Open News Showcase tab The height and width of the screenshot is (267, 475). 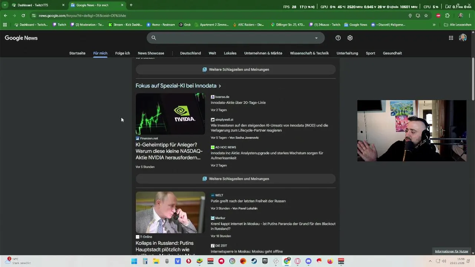(x=151, y=53)
